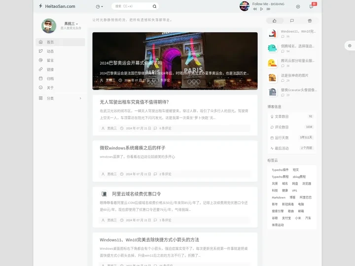355x266 pixels.
Task: Click the 分类 grid icon
Action: coord(41,98)
